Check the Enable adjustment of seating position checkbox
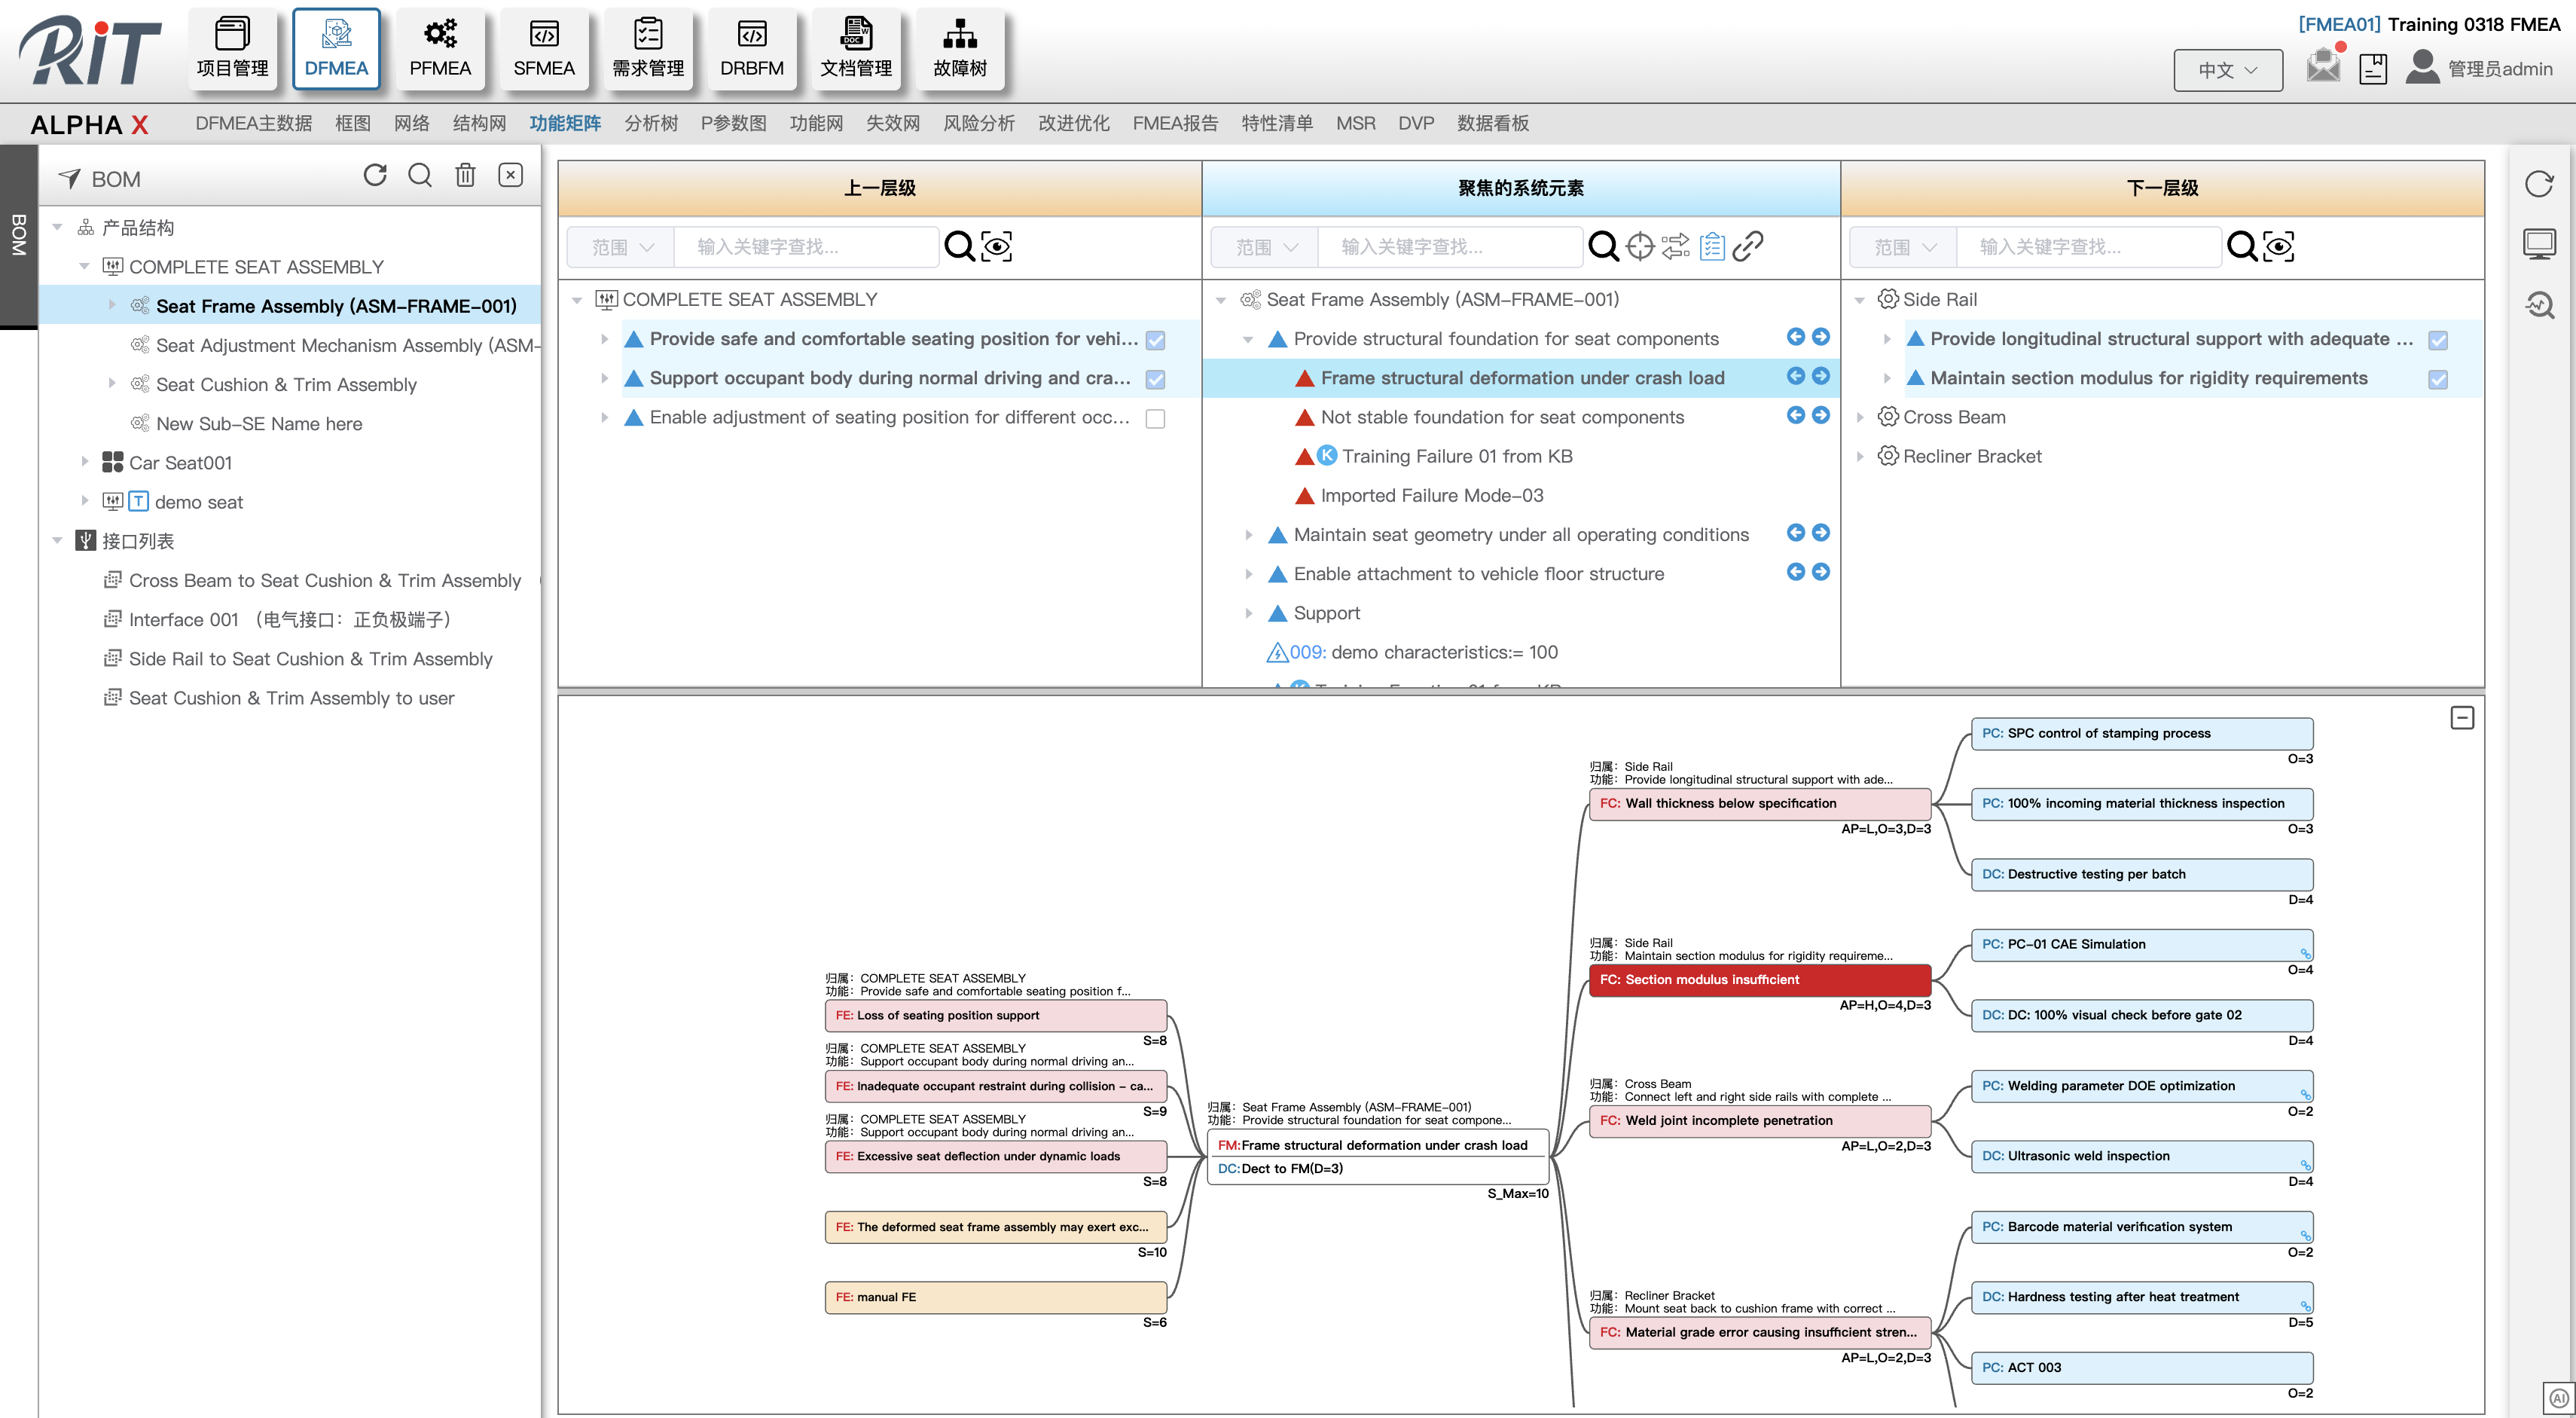 click(1155, 418)
